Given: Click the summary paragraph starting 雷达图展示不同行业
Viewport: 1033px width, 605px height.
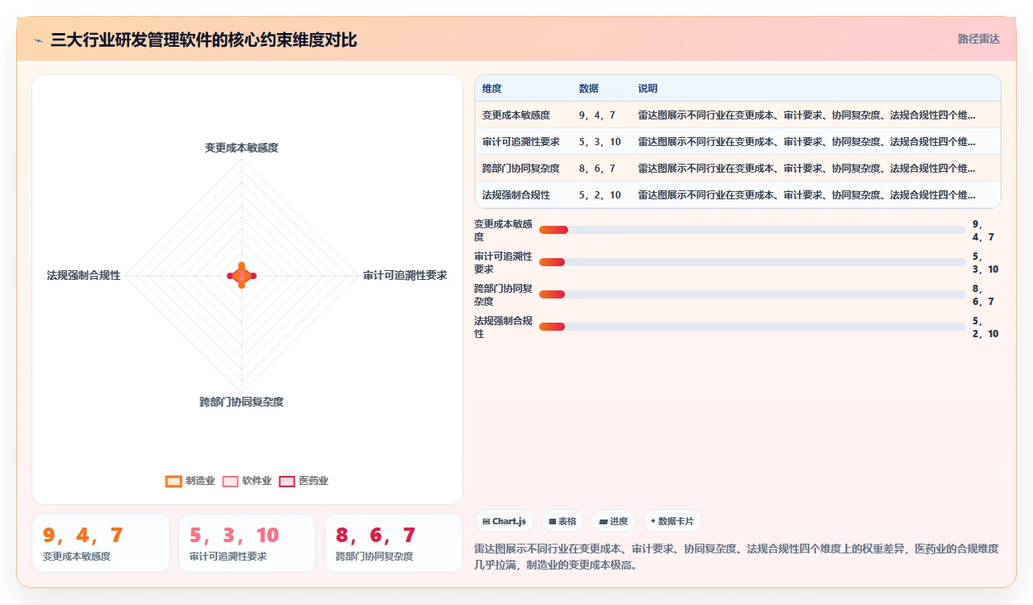Looking at the screenshot, I should (737, 557).
